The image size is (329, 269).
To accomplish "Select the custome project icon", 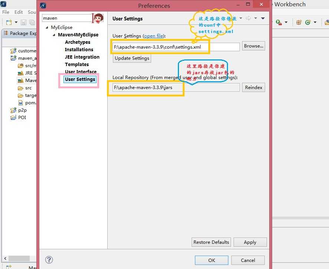I will (x=13, y=50).
